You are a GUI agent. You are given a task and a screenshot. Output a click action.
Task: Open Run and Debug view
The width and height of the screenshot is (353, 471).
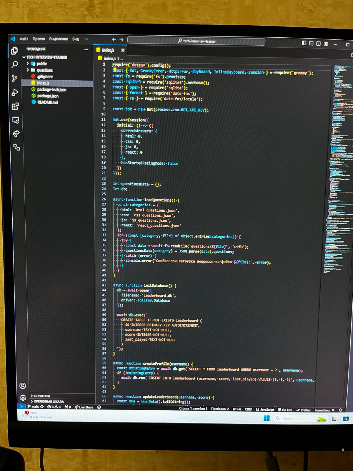click(x=15, y=92)
